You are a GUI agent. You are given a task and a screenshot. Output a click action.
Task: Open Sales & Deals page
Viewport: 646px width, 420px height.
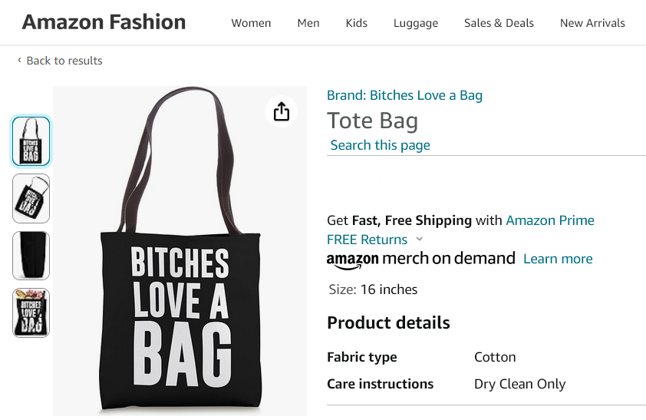coord(499,23)
